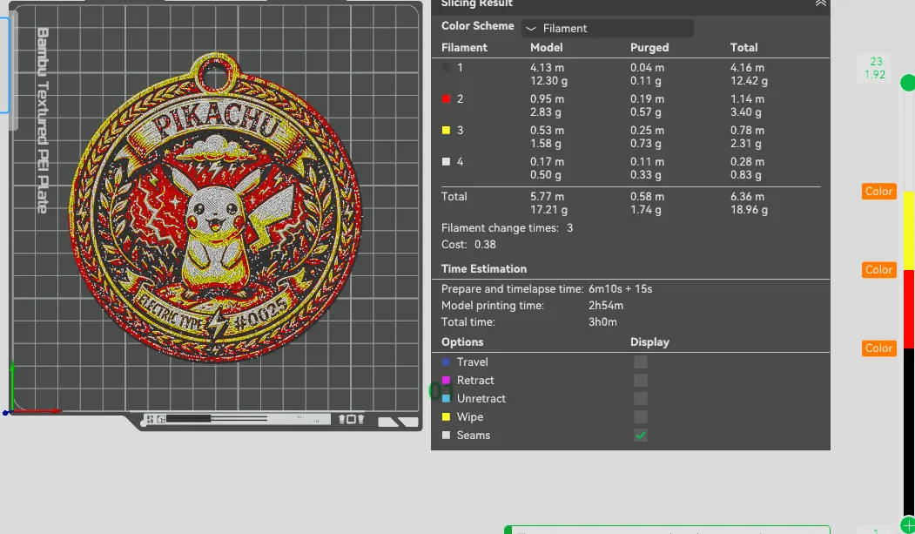915x534 pixels.
Task: Enable the Retract display checkbox
Action: (640, 380)
